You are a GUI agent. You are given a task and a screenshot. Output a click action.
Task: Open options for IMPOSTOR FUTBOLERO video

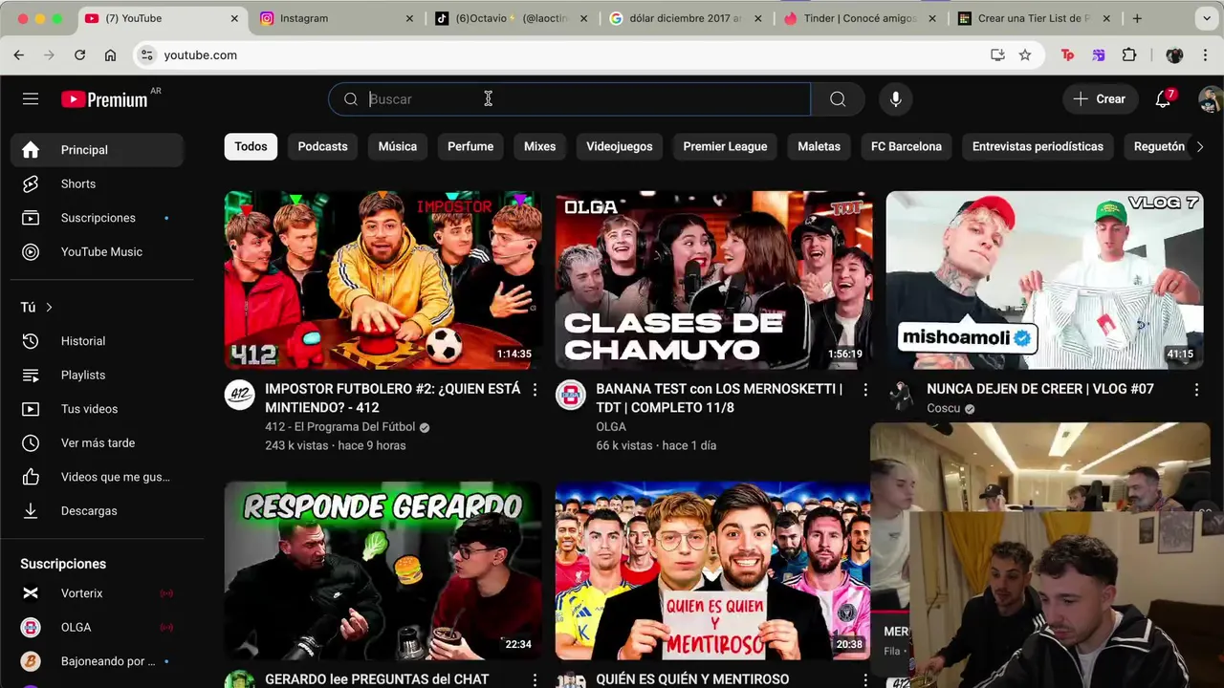(535, 390)
